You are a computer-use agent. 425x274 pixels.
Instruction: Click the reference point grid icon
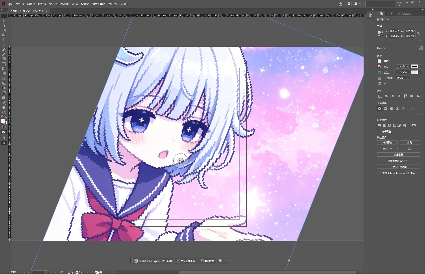click(381, 33)
